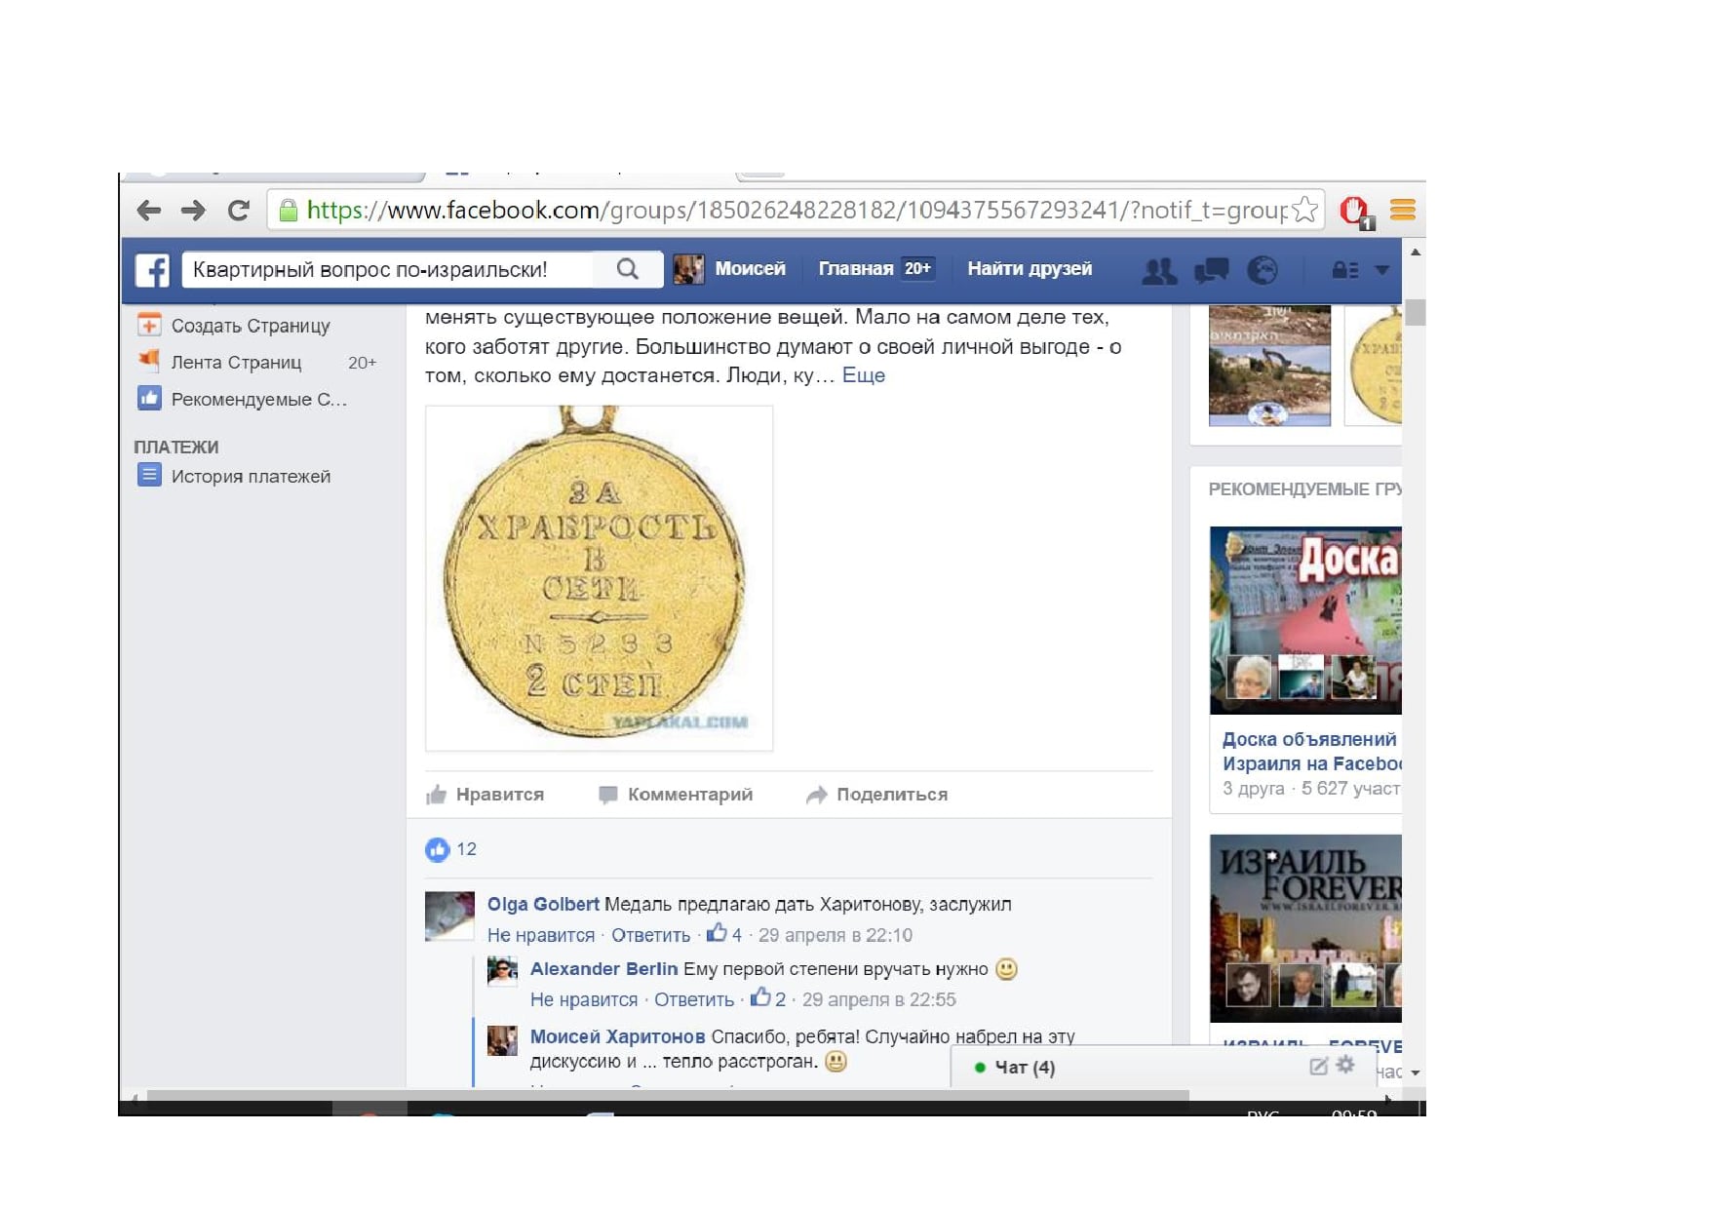Screen dimensions: 1710x1209
Task: Open Доска объявлений Израиля group link
Action: pos(1311,752)
